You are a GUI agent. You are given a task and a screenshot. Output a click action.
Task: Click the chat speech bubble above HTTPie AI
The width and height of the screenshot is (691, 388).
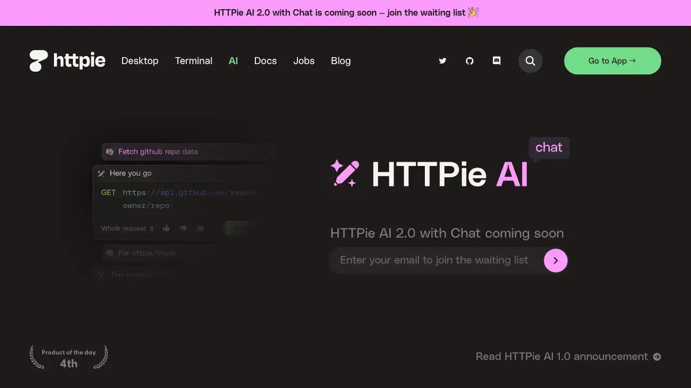click(548, 147)
